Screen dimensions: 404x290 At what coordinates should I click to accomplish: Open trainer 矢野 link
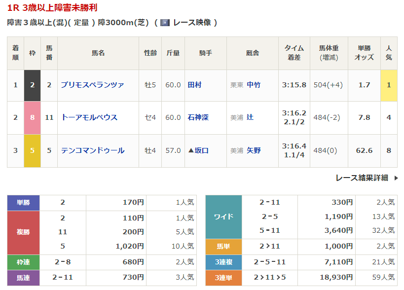(x=254, y=150)
